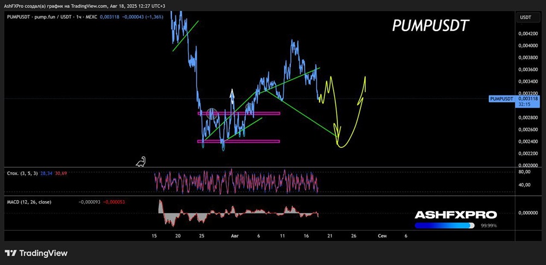546x265 pixels.
Task: Click the 0,003800 price axis label
Action: tap(527, 58)
